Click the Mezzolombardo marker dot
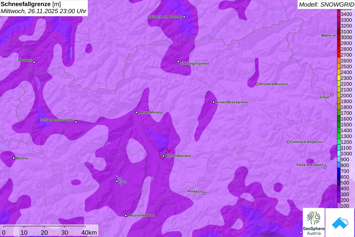The height and width of the screenshot is (237, 355). tap(126, 216)
